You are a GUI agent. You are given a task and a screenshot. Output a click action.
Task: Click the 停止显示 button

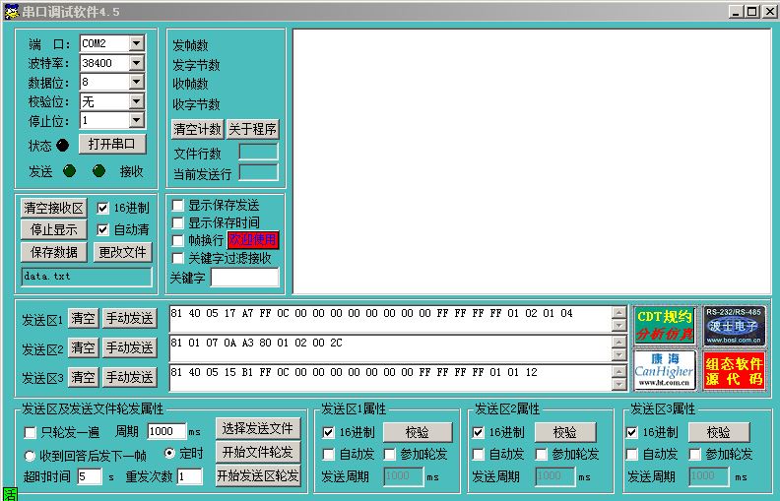click(54, 229)
